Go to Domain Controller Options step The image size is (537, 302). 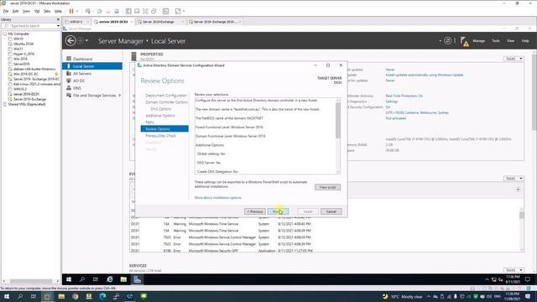pos(166,102)
